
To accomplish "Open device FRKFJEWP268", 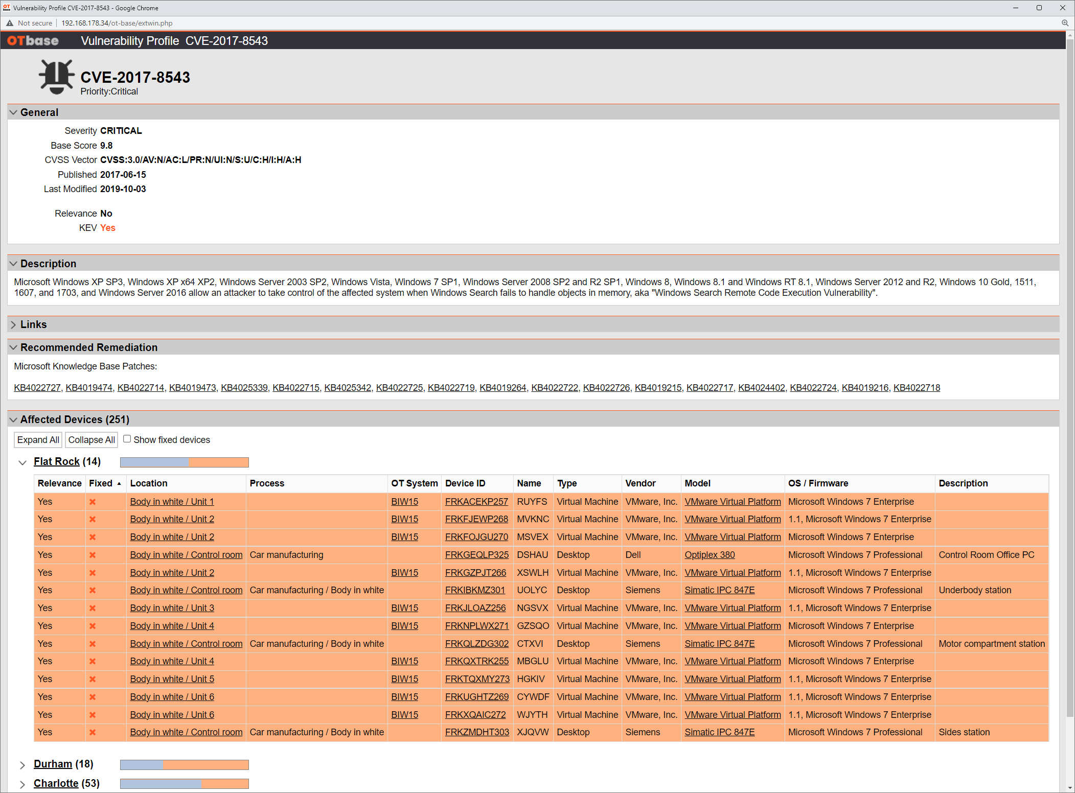I will point(476,519).
